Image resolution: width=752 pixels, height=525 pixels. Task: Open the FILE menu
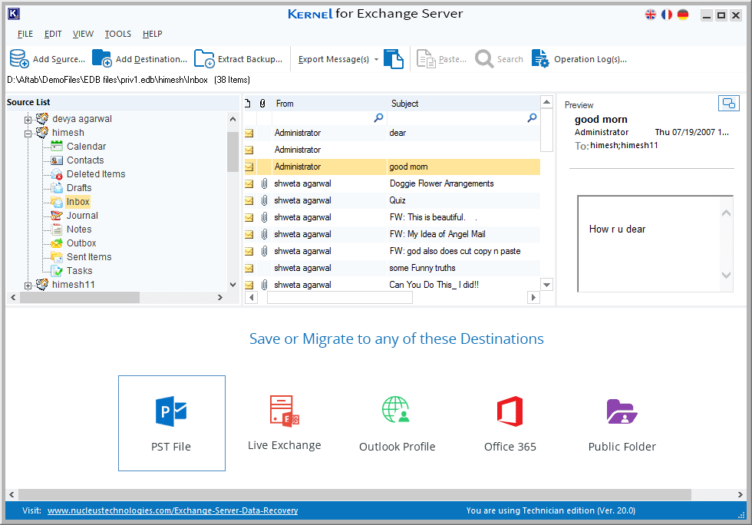pos(25,34)
